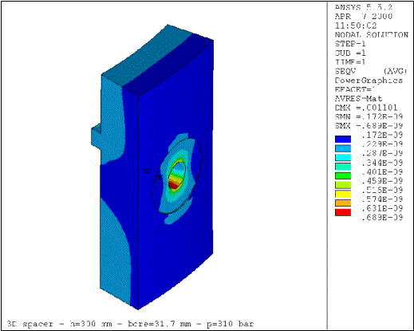414x331 pixels.
Task: Click the SUB =1 text
Action: coord(350,53)
